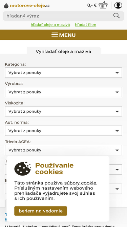This screenshot has height=227, width=127.
Task: Click the beriem na vedomie button
Action: [41, 211]
